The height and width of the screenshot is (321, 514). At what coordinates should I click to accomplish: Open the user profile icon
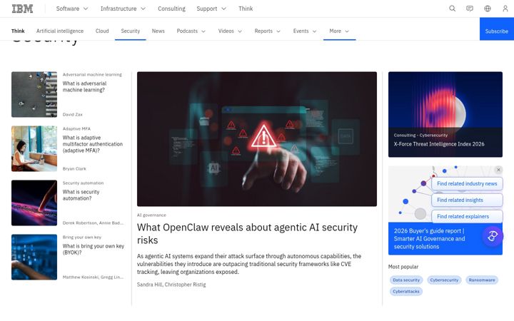pos(505,9)
